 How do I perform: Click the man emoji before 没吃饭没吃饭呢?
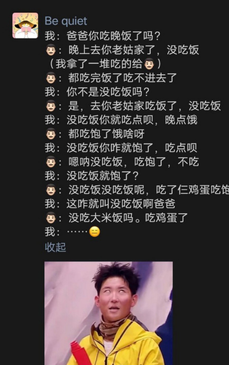pyautogui.click(x=51, y=190)
